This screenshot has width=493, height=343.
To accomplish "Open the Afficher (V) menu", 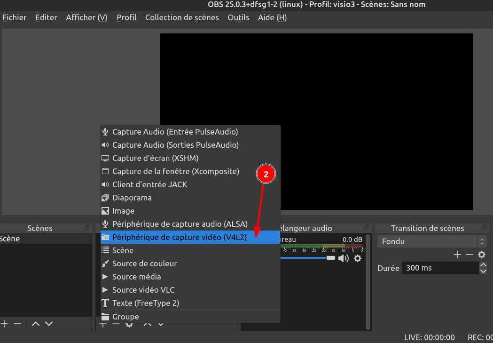I will [87, 17].
